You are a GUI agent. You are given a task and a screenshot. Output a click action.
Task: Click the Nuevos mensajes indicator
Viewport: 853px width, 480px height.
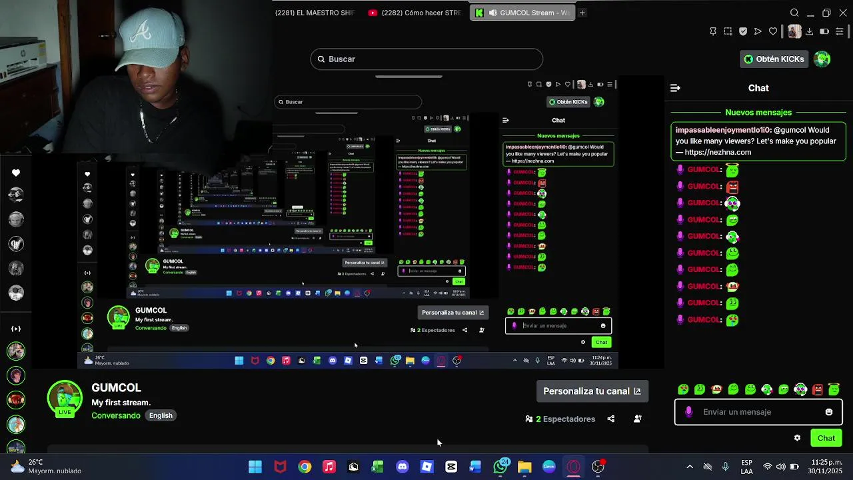758,113
